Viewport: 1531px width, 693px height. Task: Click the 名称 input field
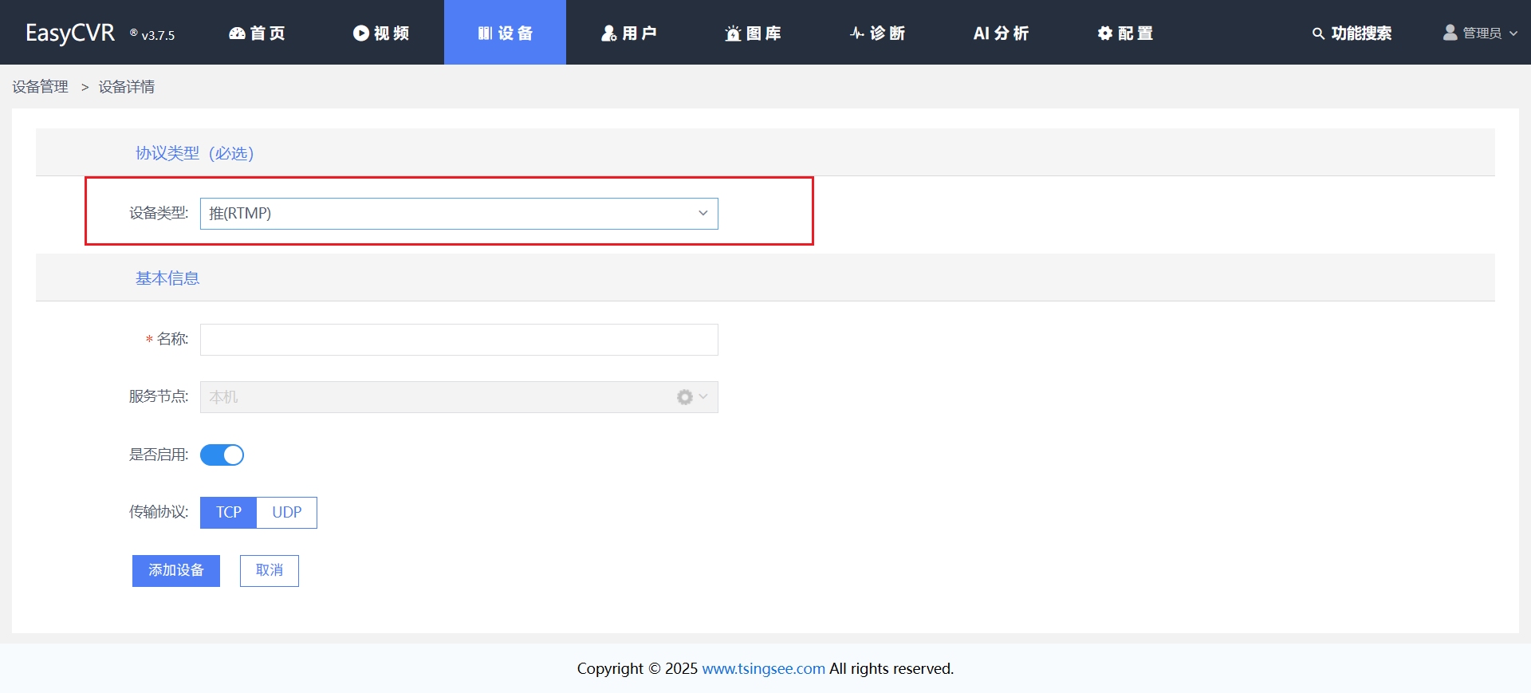point(459,340)
